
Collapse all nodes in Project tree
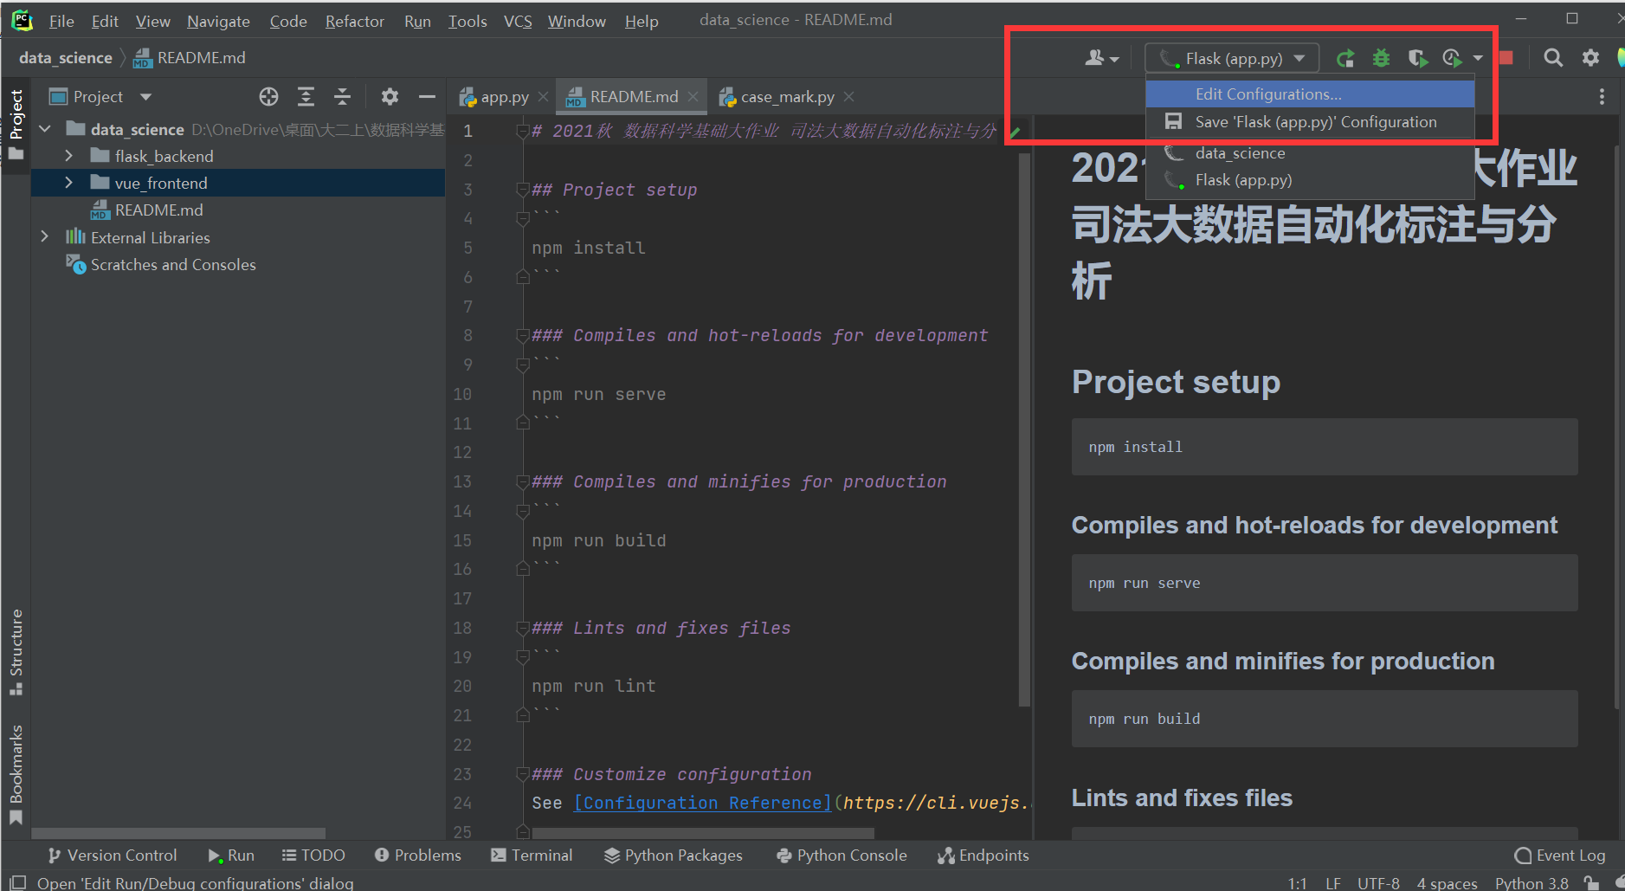click(343, 96)
